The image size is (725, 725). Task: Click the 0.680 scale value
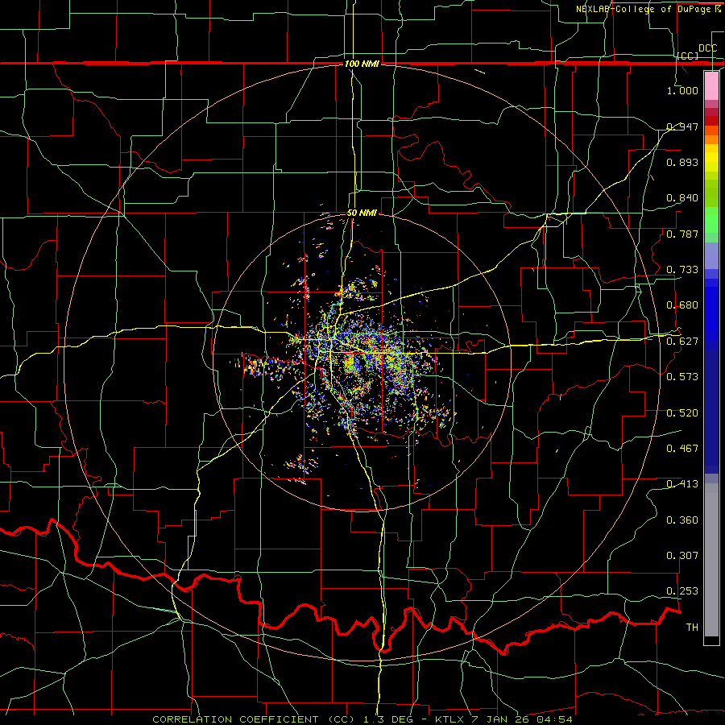[x=682, y=304]
